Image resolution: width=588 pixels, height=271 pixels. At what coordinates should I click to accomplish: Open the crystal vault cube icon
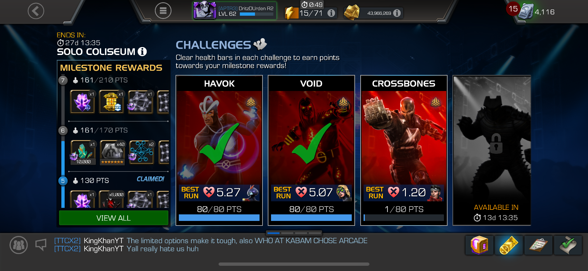point(479,245)
